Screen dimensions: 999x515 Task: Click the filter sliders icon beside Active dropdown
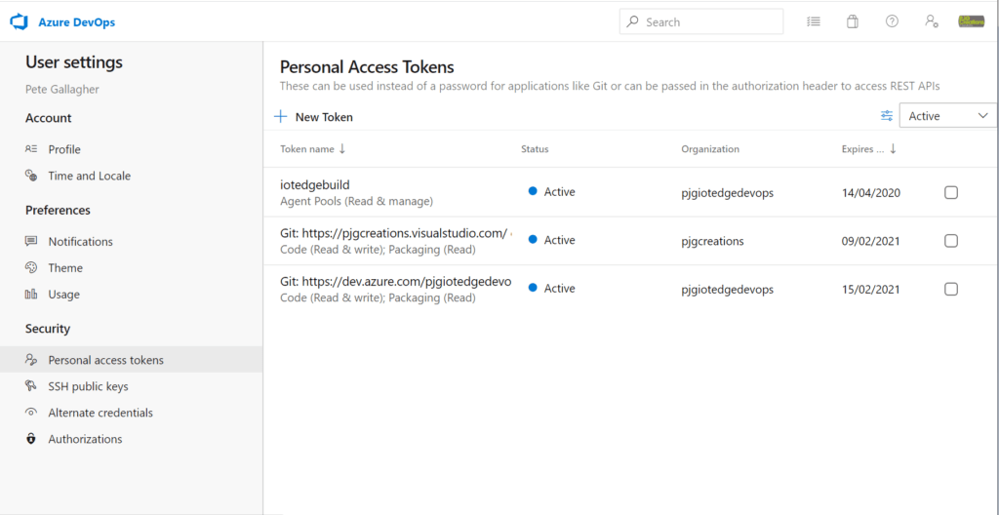point(887,115)
